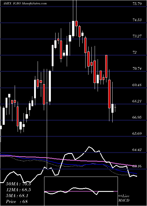Select the 74.53 price axis label
This screenshot has height=206, width=147.
pos(137,20)
